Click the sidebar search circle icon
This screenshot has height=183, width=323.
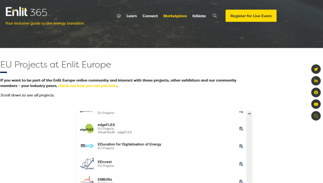316,116
